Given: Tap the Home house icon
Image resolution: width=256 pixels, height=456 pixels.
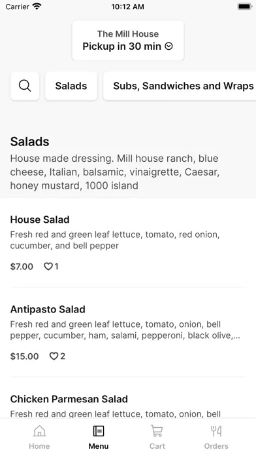Looking at the screenshot, I should [39, 431].
